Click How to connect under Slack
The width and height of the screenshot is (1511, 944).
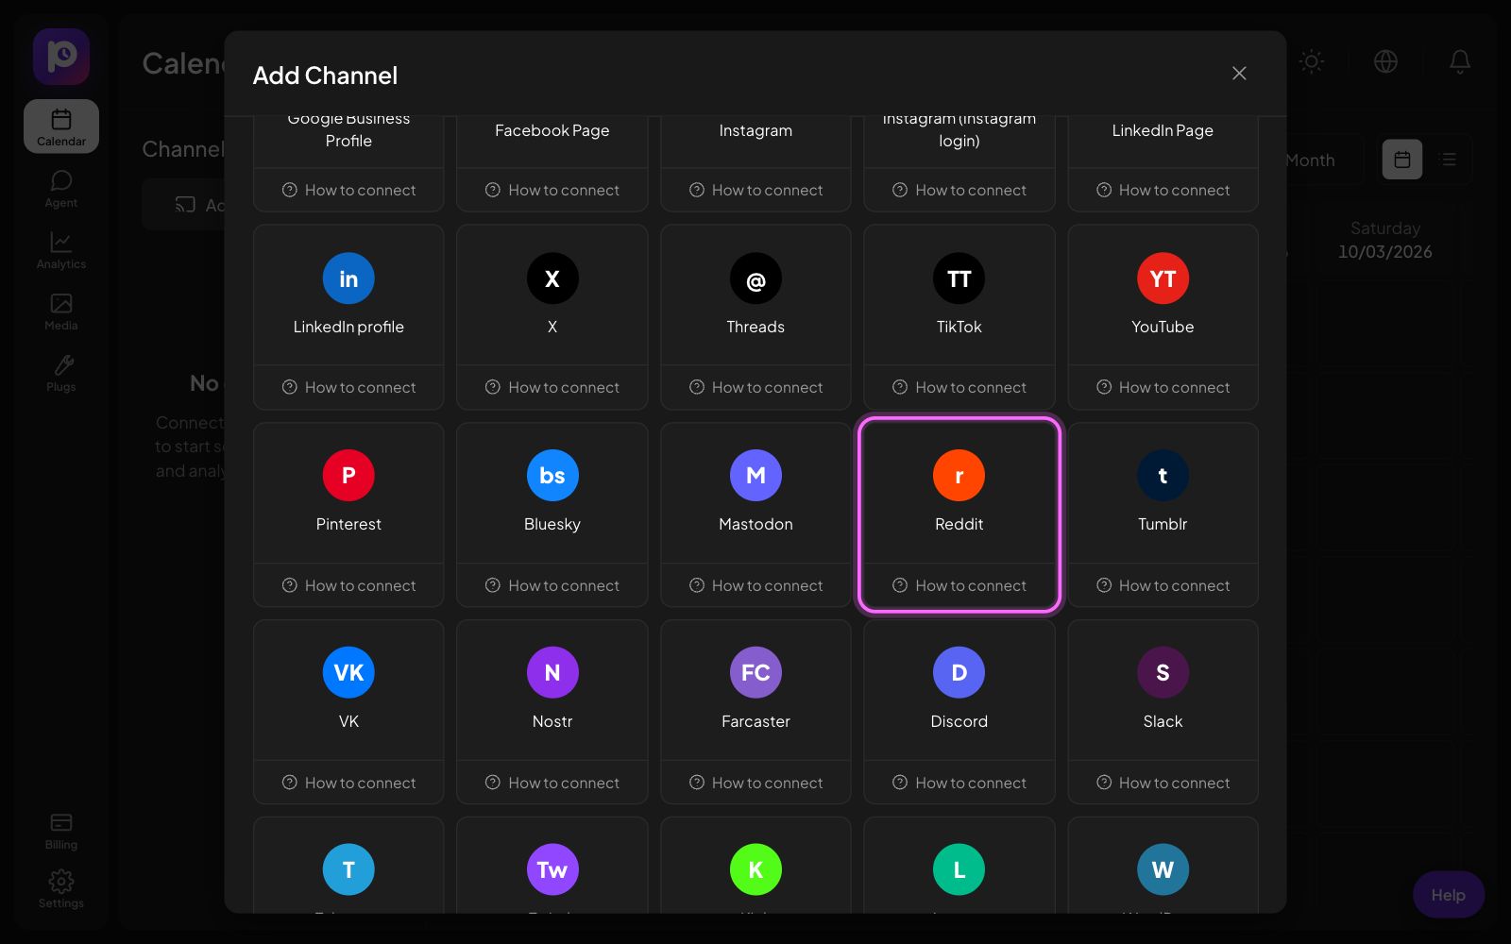[x=1163, y=783]
